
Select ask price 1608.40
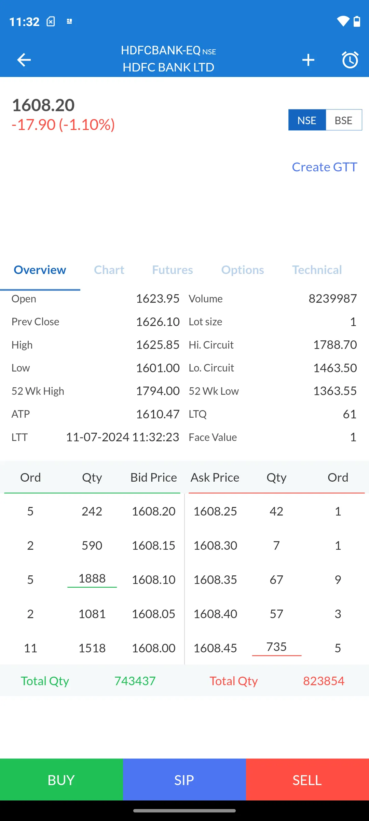pyautogui.click(x=215, y=614)
